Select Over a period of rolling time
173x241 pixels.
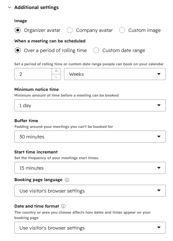pyautogui.click(x=18, y=50)
